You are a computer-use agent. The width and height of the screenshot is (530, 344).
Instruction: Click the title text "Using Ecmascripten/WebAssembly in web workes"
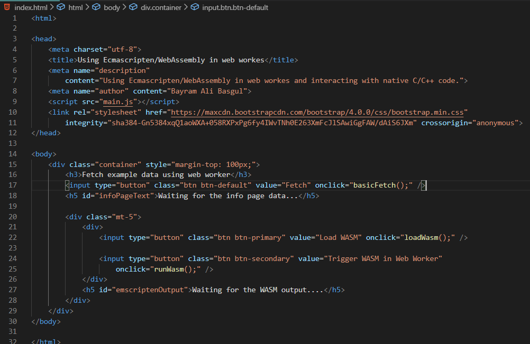coord(171,60)
